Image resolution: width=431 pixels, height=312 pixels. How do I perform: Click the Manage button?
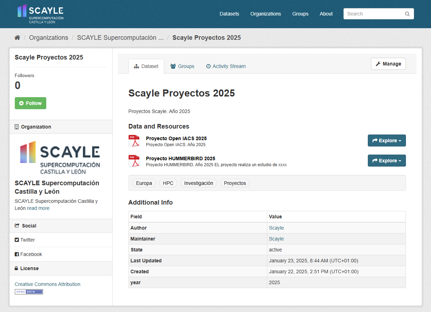[x=388, y=64]
